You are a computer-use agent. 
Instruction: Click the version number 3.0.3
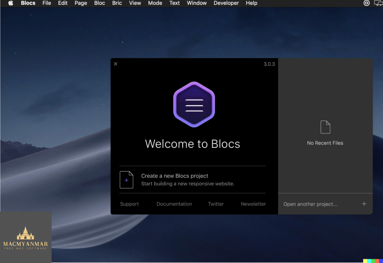[x=269, y=64]
